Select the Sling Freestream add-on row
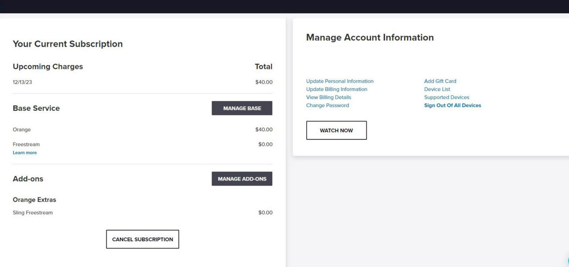 143,213
